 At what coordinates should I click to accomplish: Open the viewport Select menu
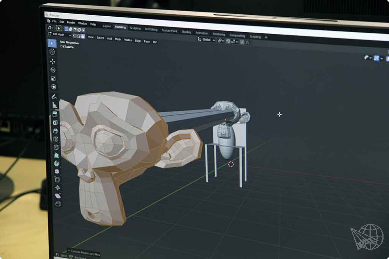coord(100,38)
